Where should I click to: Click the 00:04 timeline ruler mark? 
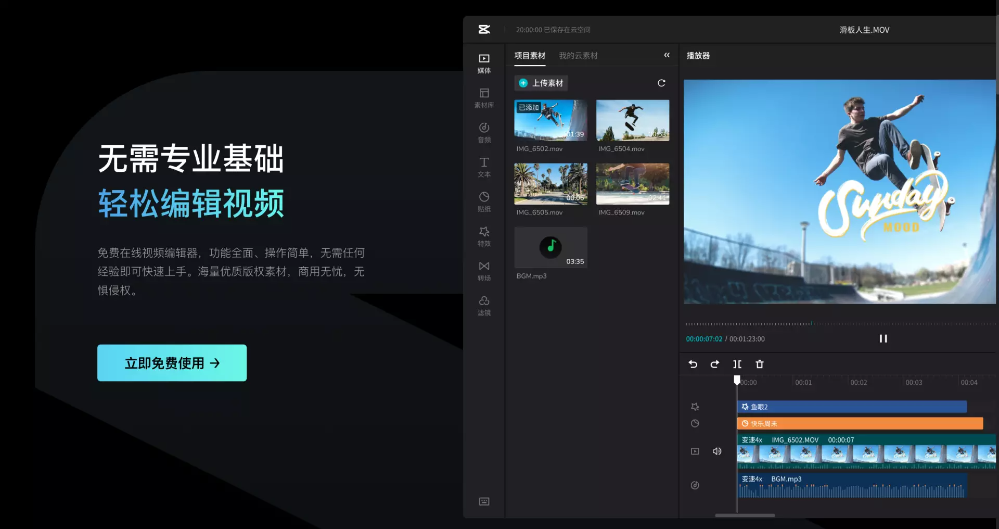click(969, 383)
